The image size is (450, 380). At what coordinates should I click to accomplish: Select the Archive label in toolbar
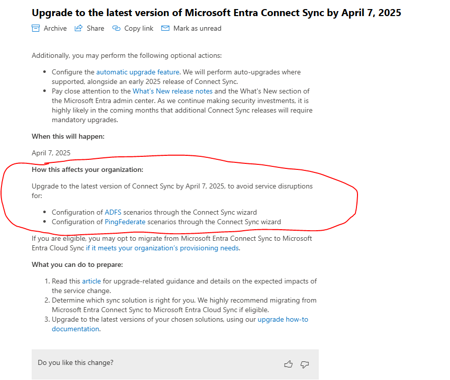tap(55, 29)
